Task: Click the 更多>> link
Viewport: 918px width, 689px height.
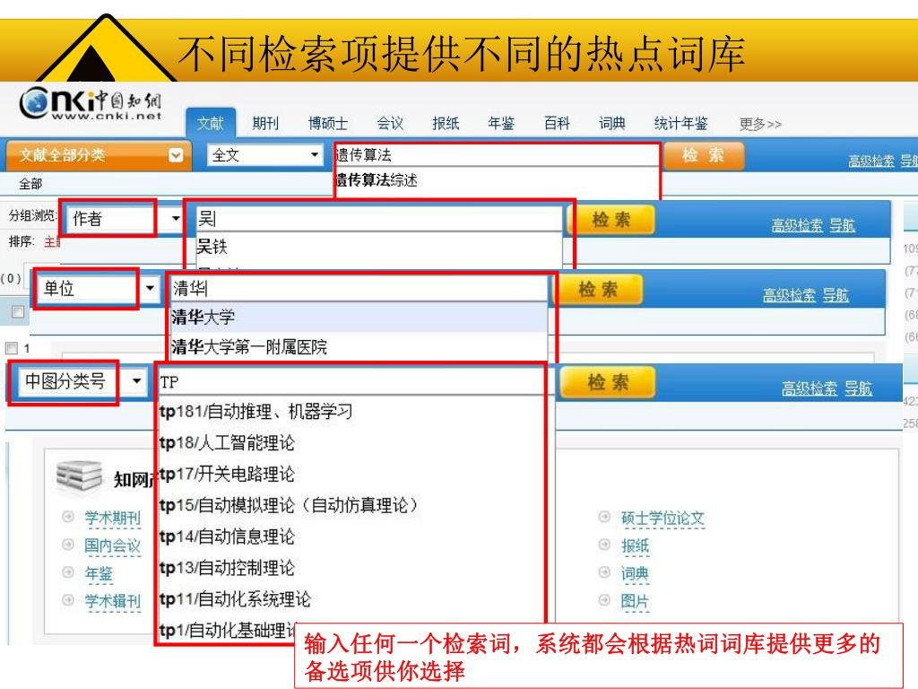Action: [760, 124]
